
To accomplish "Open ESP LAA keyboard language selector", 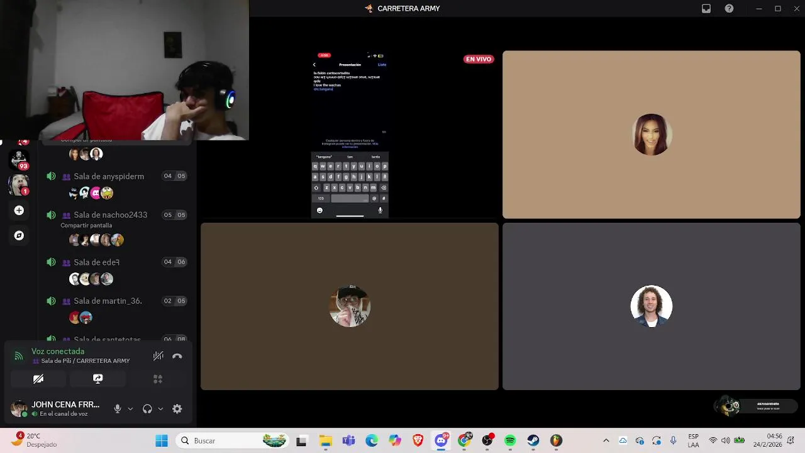I will pos(693,440).
